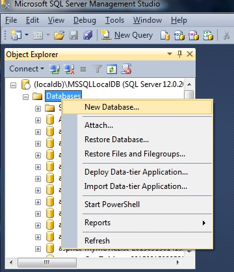234x272 pixels.
Task: Open the File menu
Action: click(11, 20)
